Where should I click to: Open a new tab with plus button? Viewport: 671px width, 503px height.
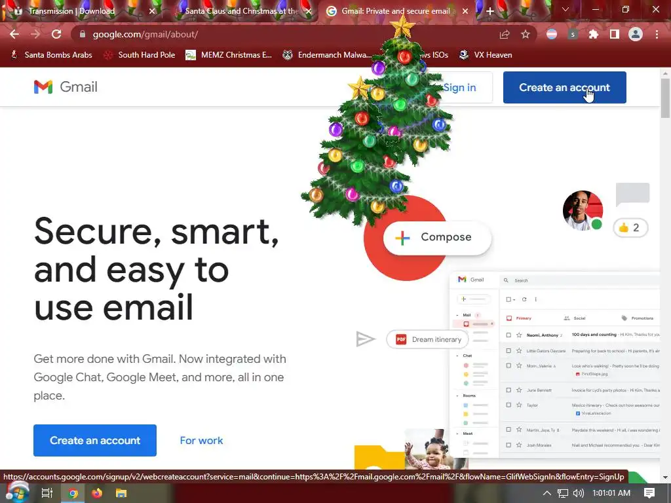point(490,11)
